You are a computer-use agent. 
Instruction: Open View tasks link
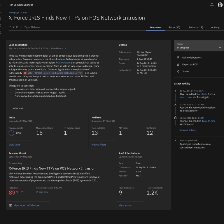pos(14,145)
